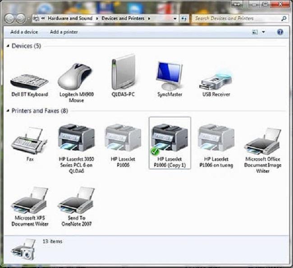Go forward with the Forward arrow button
The image size is (293, 268).
[21, 18]
